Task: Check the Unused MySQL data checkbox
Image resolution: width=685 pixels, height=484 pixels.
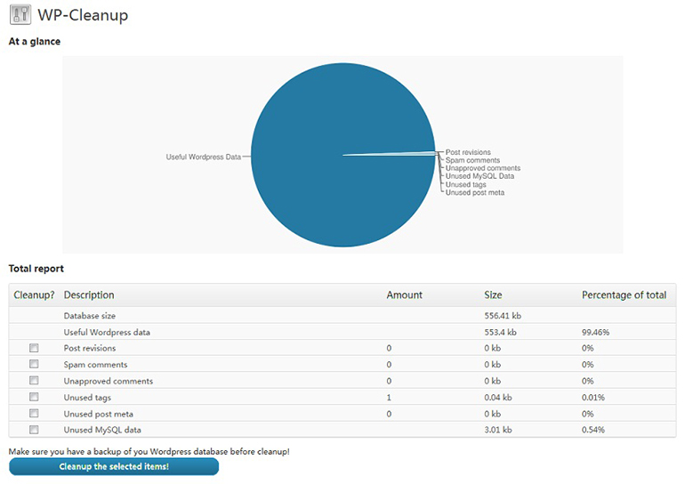Action: pos(34,430)
